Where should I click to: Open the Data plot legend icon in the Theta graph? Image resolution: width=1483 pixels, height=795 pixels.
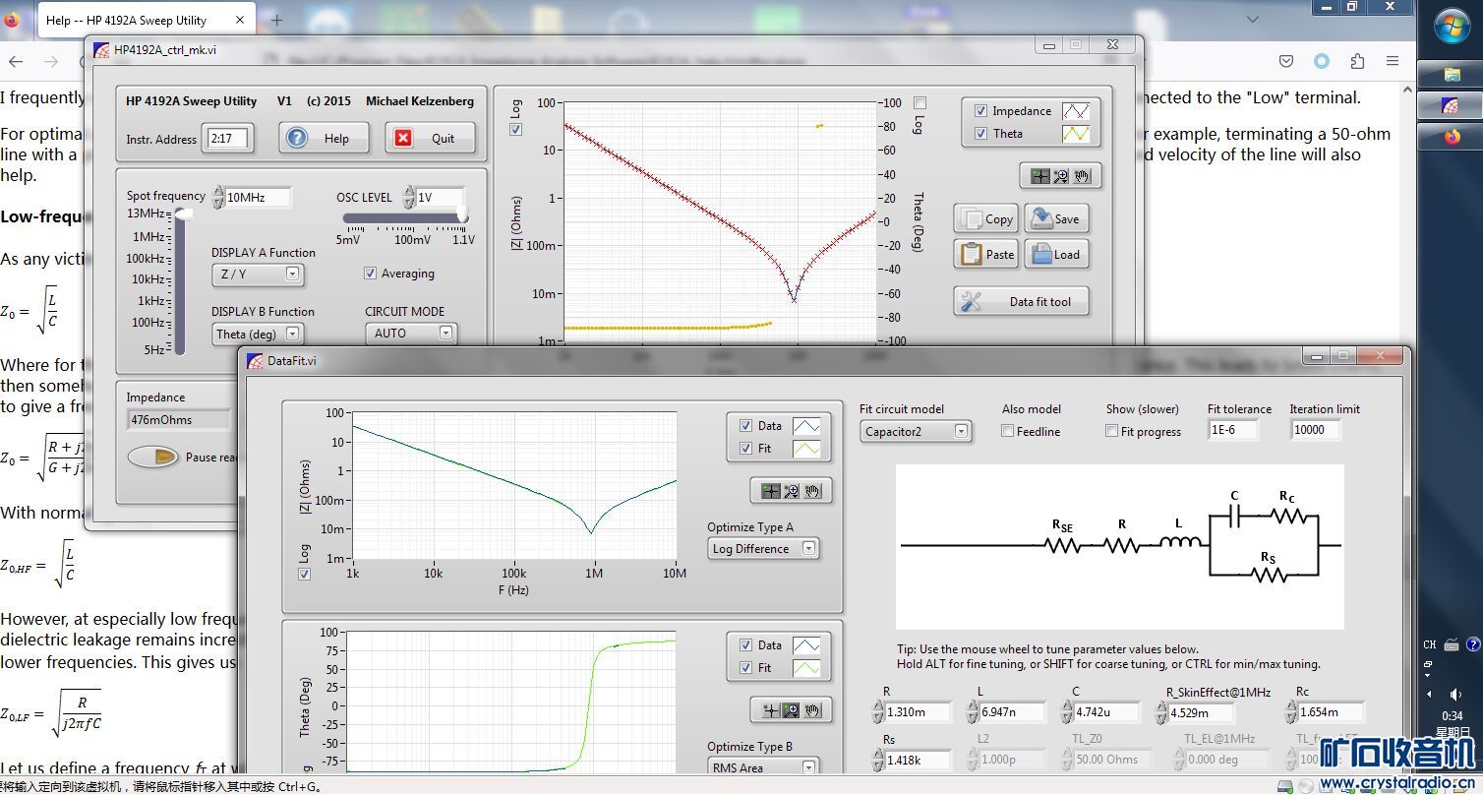pyautogui.click(x=805, y=645)
